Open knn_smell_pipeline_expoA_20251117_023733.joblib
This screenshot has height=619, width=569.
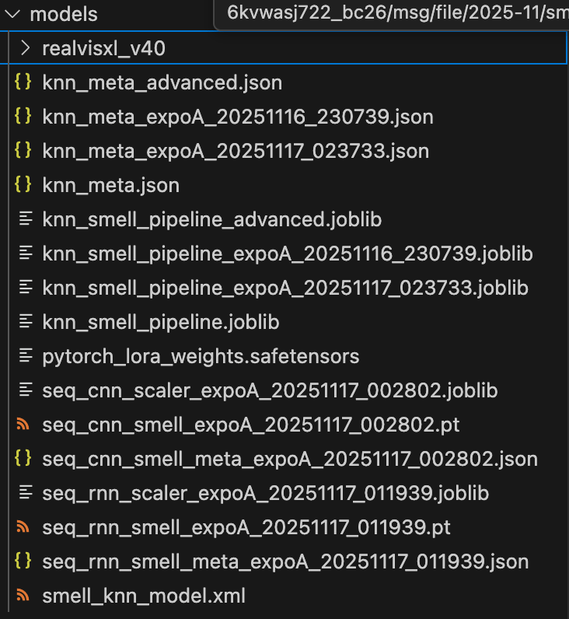click(285, 288)
